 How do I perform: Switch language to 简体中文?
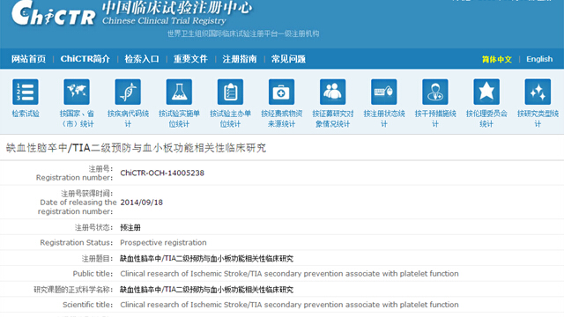pos(497,59)
